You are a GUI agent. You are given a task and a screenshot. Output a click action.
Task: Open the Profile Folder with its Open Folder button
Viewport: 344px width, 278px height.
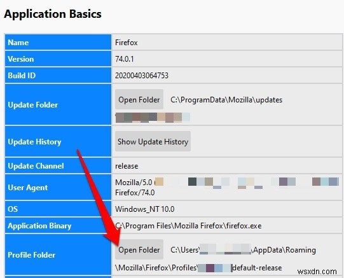click(x=139, y=250)
